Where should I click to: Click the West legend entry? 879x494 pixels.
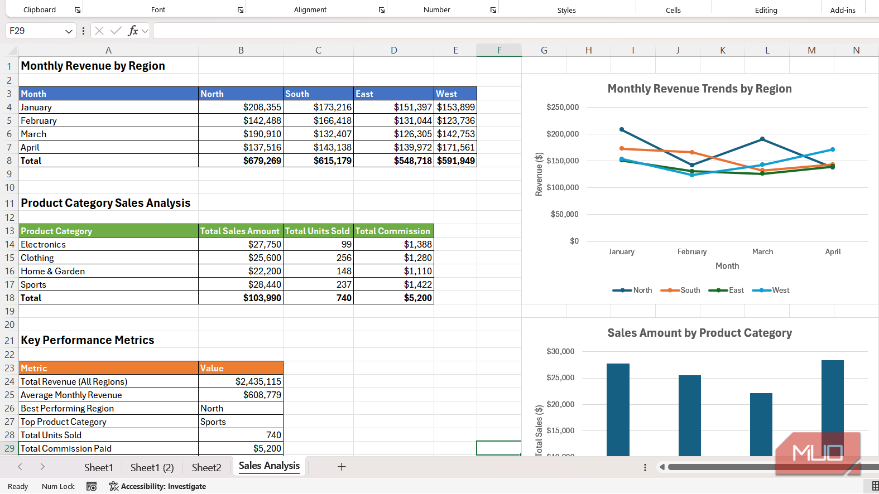tap(771, 290)
